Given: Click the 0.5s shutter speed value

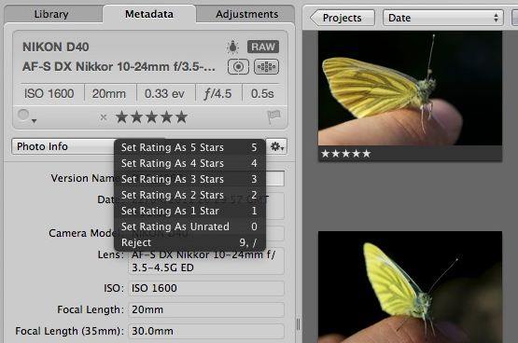Looking at the screenshot, I should coord(262,93).
